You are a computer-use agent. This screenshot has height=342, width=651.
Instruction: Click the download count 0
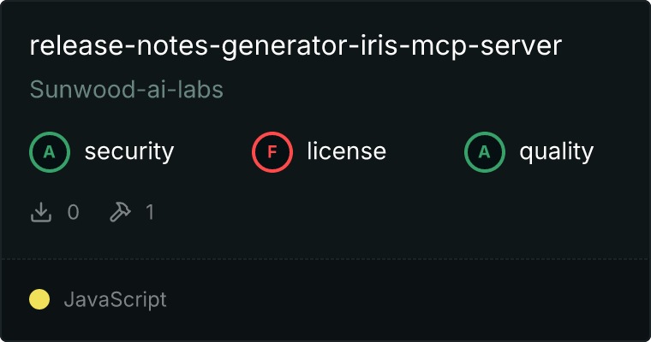pyautogui.click(x=73, y=212)
